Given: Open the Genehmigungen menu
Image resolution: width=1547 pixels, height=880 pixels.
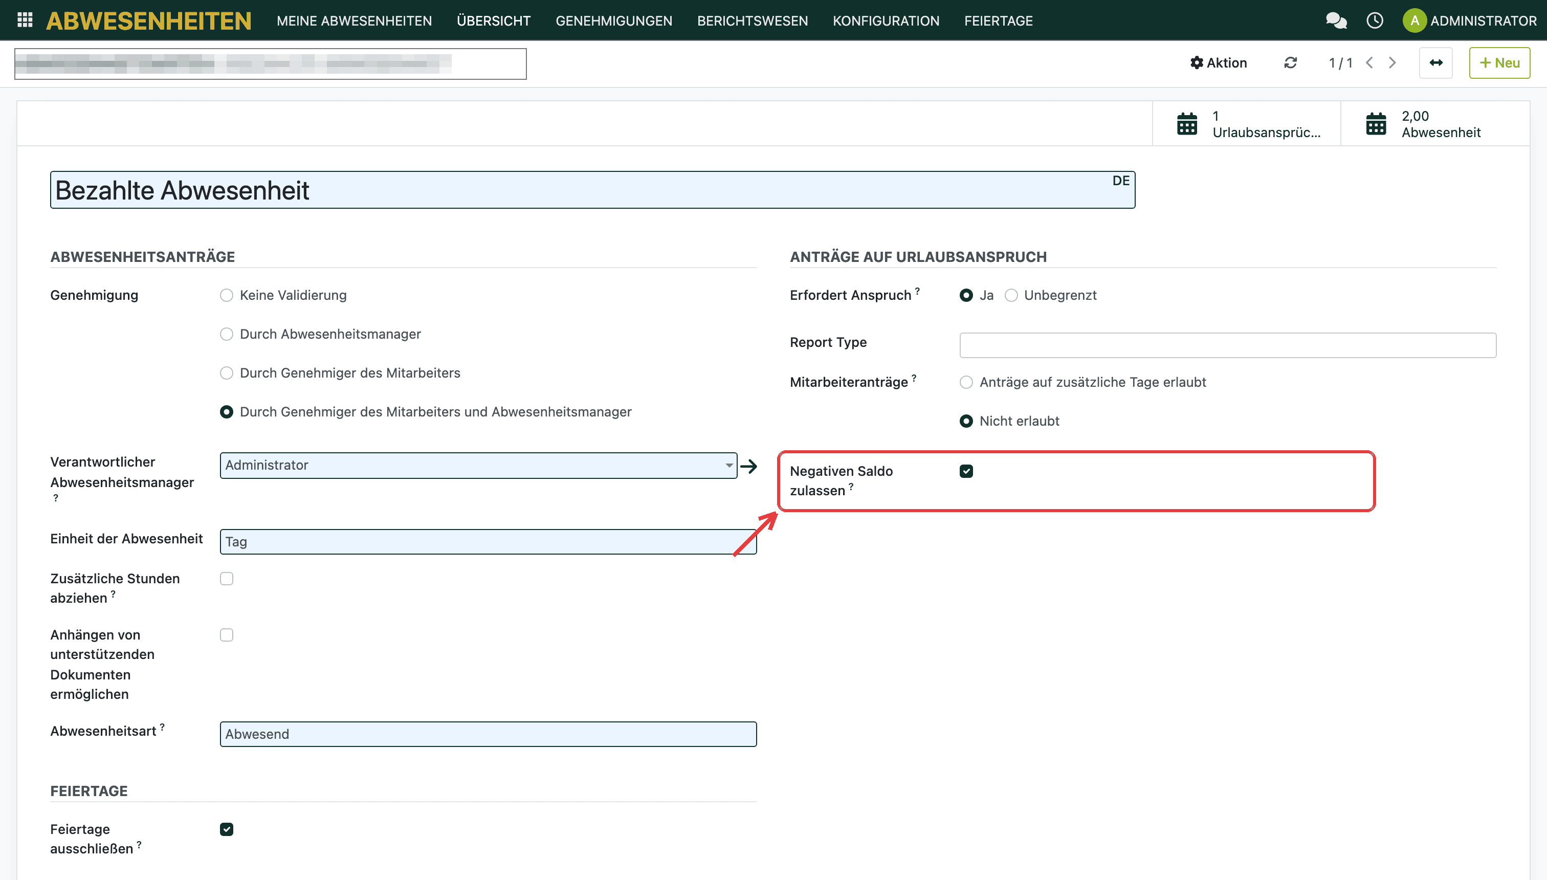Looking at the screenshot, I should (x=614, y=20).
